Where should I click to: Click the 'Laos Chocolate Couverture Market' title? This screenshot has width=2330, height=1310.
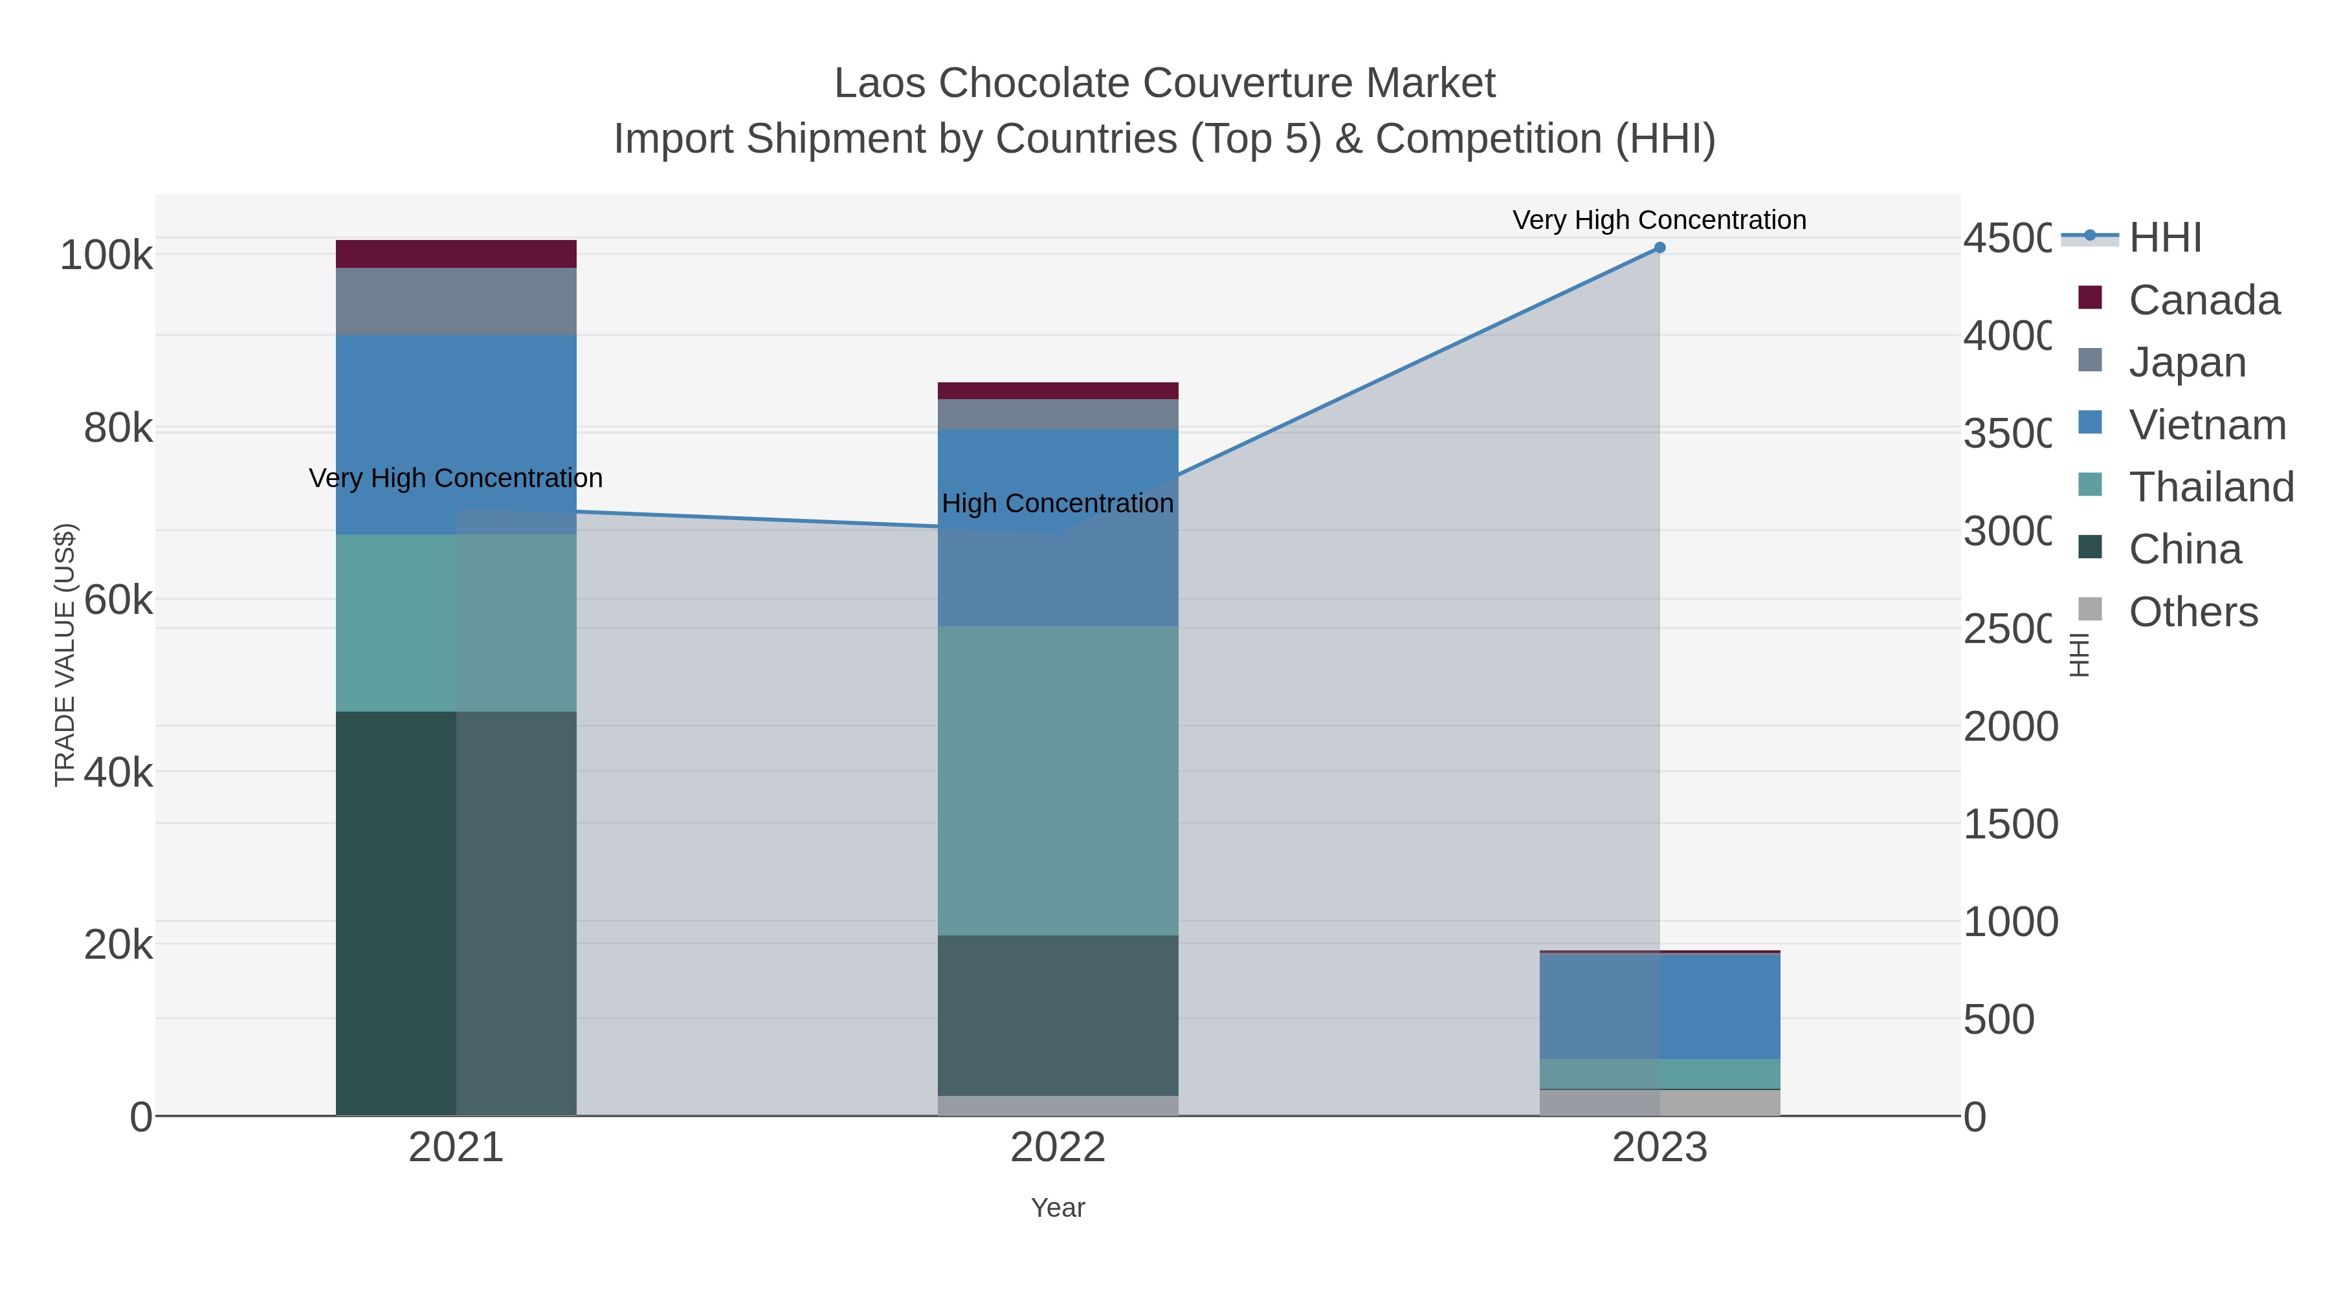pos(1165,83)
